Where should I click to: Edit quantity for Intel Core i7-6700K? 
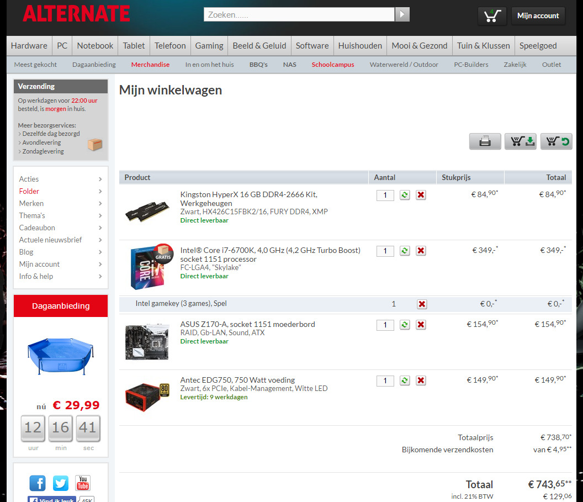[x=385, y=251]
